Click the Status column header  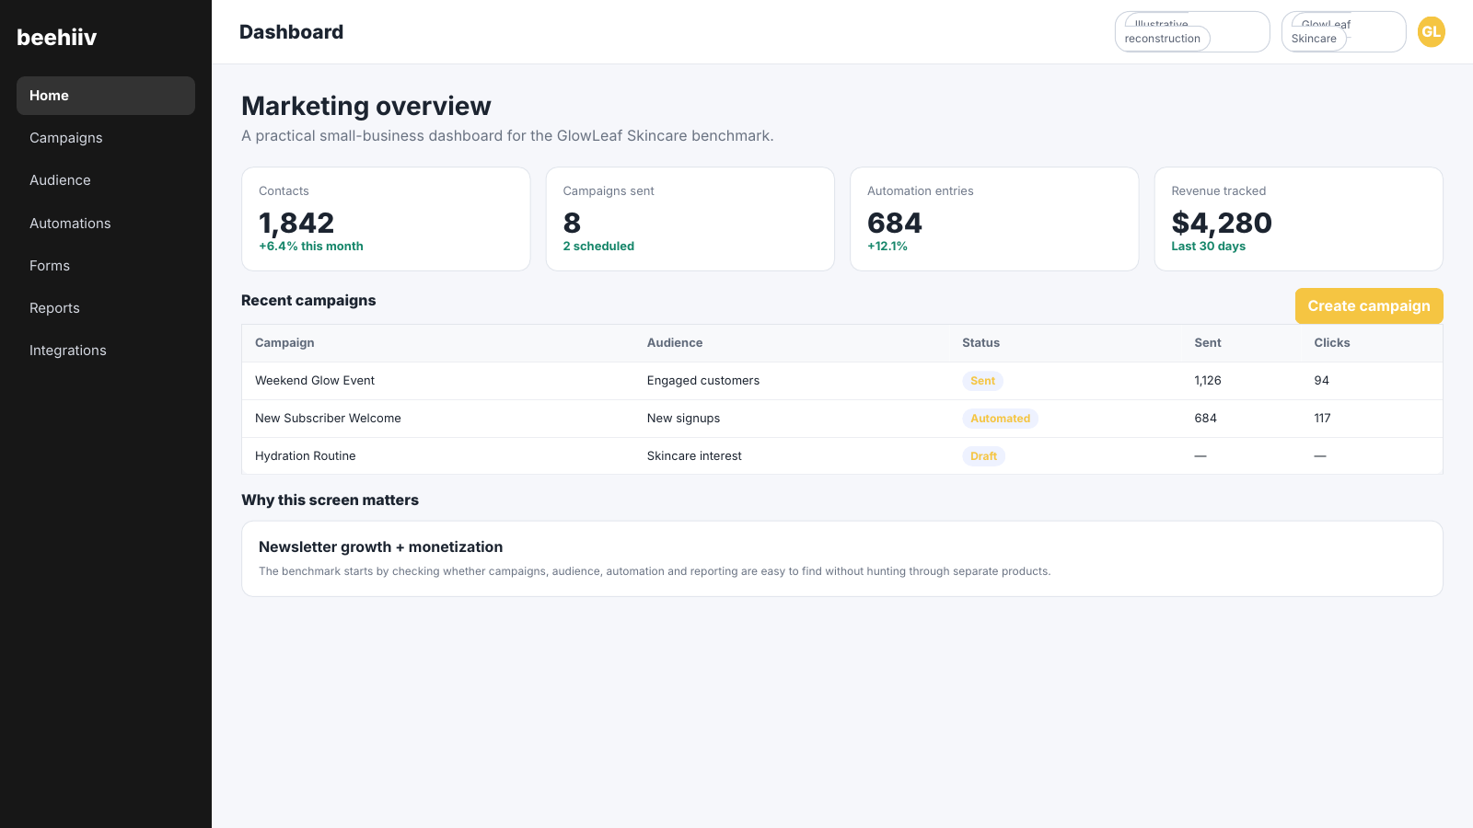(x=980, y=343)
